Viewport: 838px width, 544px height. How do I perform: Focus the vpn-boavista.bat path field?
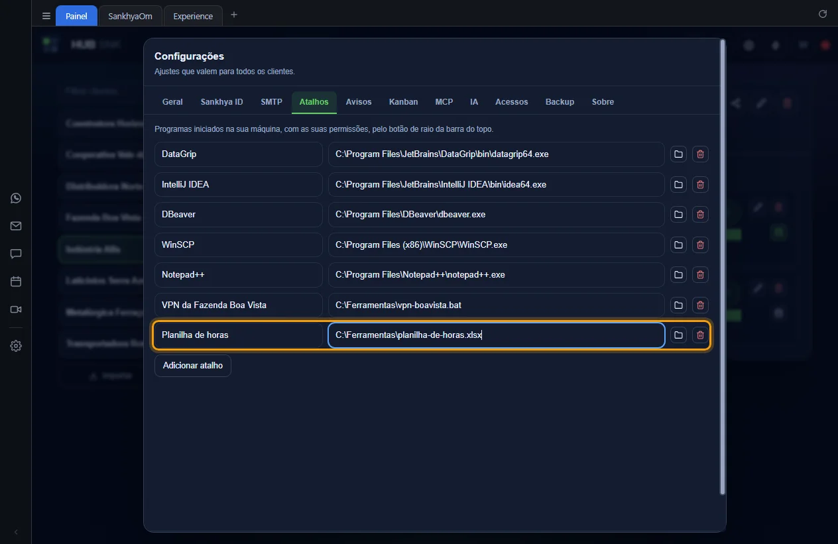(496, 305)
